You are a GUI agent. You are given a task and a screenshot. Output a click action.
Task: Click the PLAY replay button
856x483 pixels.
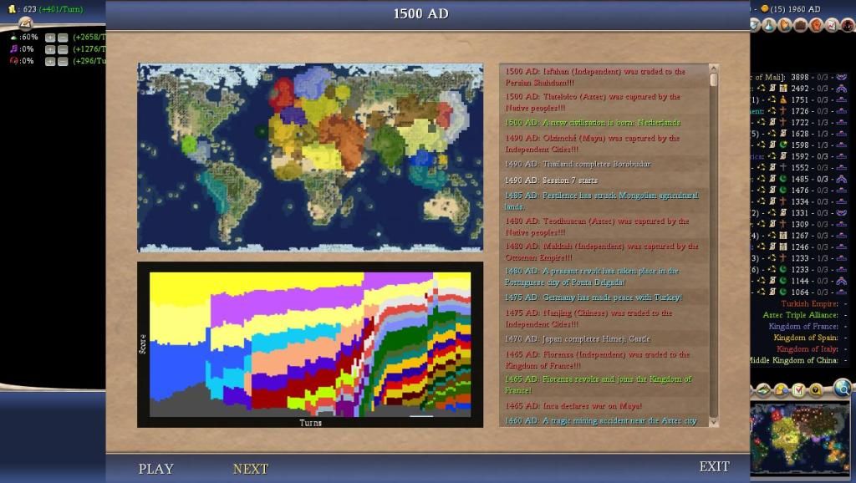(x=155, y=469)
